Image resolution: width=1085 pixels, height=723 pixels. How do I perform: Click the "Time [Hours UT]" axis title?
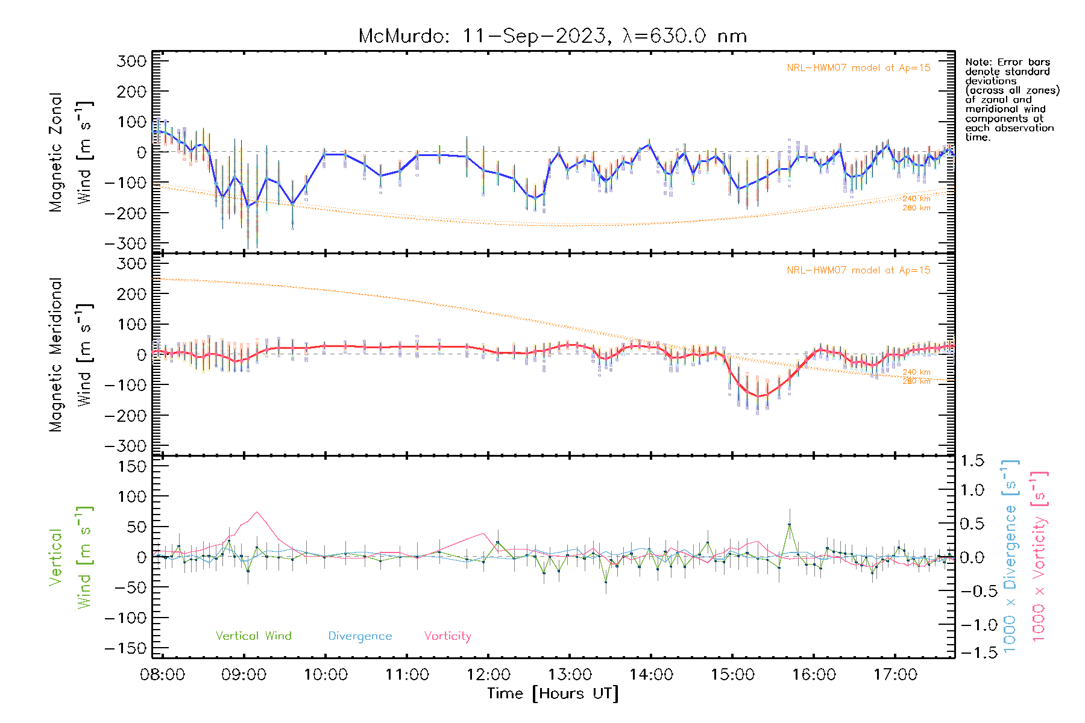point(552,693)
